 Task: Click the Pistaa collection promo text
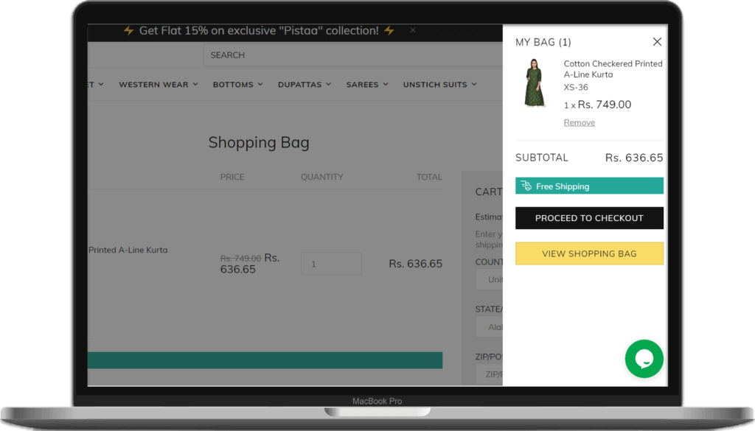click(x=259, y=31)
